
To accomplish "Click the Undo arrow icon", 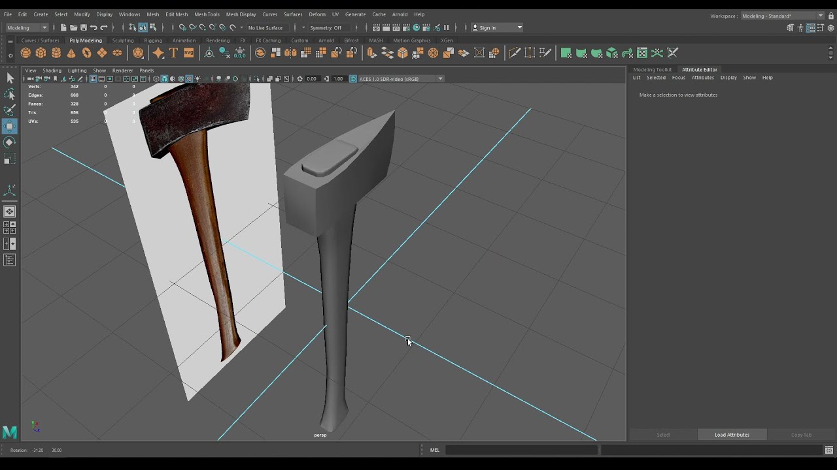I will [94, 27].
